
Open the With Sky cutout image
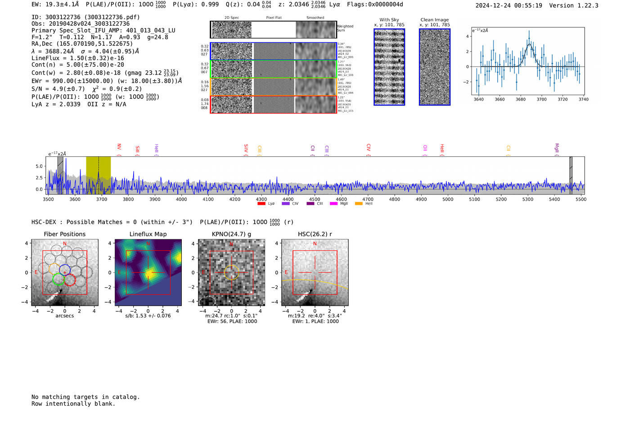389,67
